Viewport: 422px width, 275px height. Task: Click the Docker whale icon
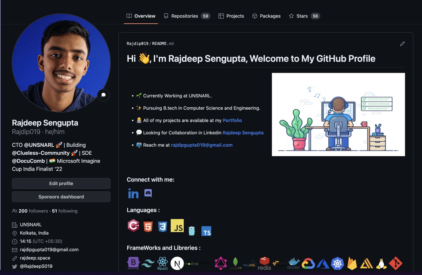pyautogui.click(x=294, y=264)
